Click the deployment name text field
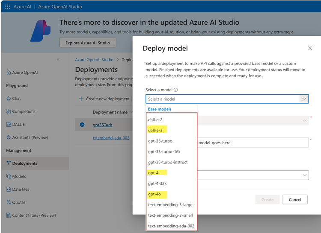The width and height of the screenshot is (321, 233). (253, 143)
